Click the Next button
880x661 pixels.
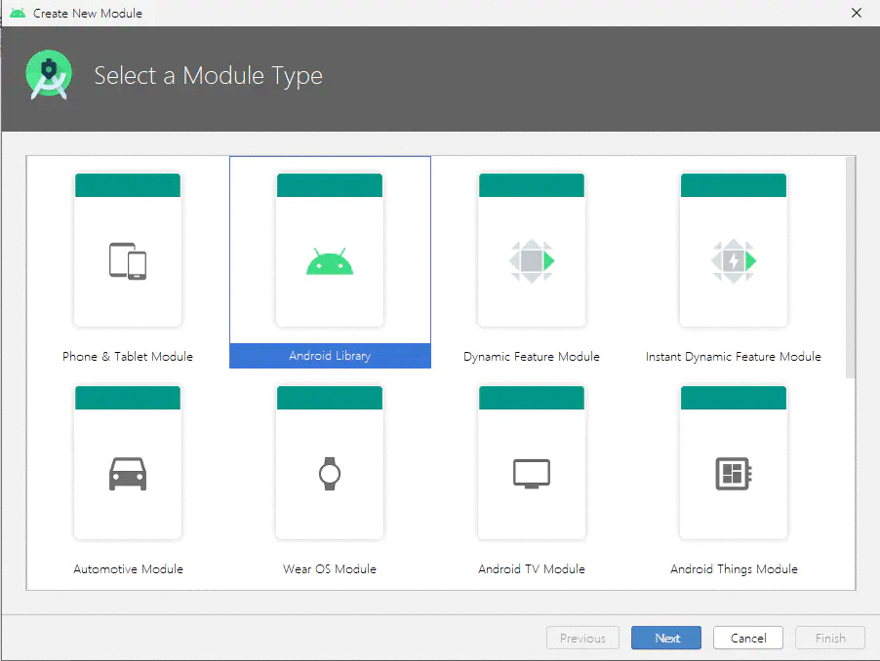(667, 639)
